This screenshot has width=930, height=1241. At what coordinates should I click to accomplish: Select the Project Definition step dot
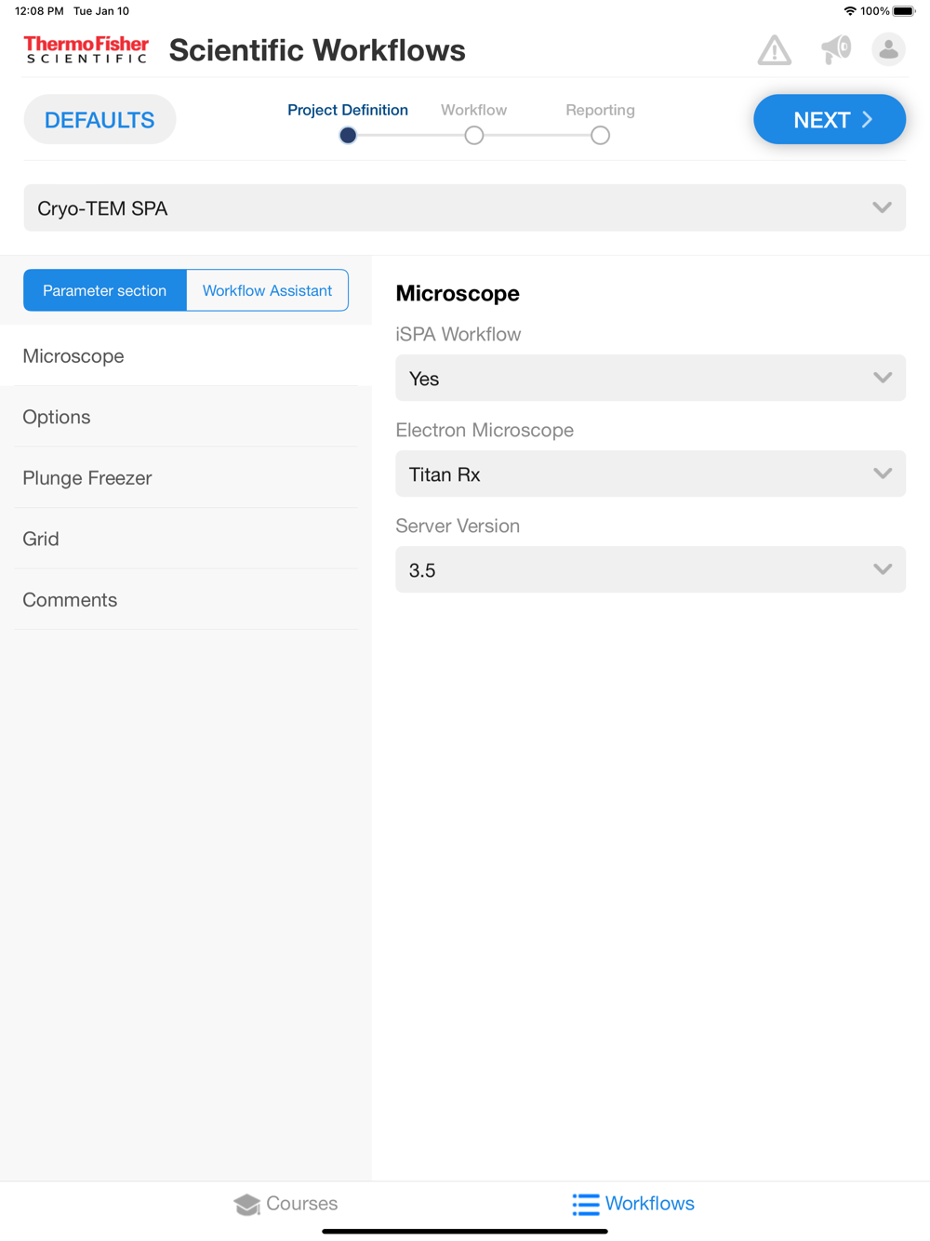(x=348, y=136)
